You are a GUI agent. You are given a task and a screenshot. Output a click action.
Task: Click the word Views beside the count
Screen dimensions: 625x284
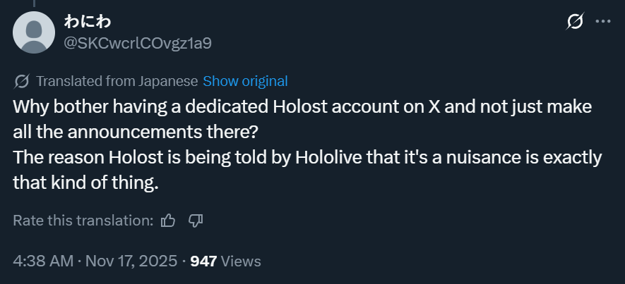coord(241,261)
